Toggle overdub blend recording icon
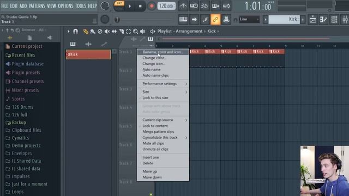Screen dimensions: 349x196 (215, 6)
